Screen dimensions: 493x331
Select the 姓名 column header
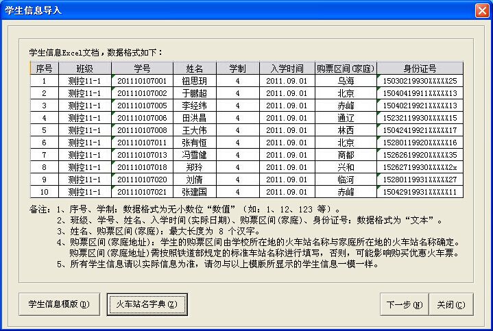click(194, 69)
